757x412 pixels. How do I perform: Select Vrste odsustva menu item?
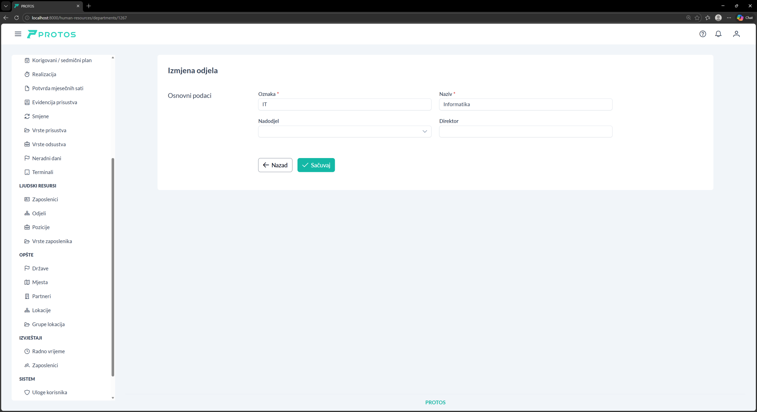coord(49,144)
